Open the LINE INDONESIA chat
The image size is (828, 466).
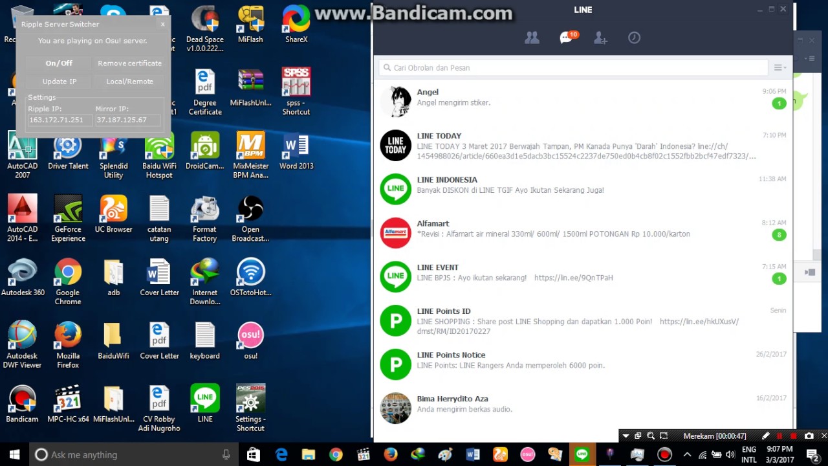(583, 189)
